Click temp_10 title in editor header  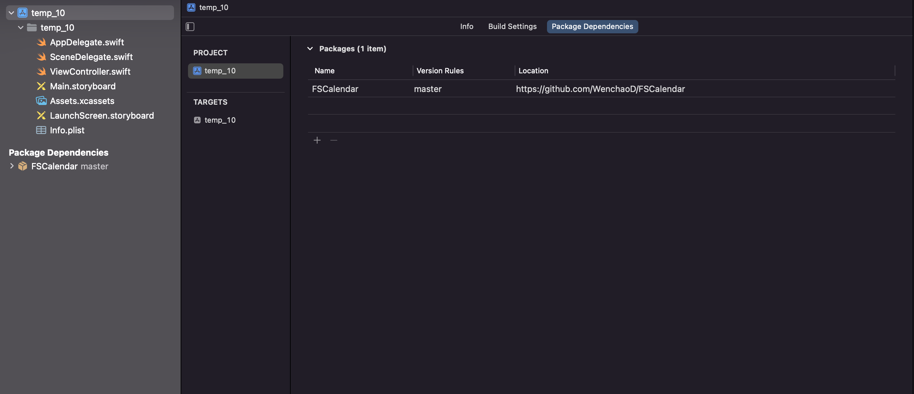[214, 7]
